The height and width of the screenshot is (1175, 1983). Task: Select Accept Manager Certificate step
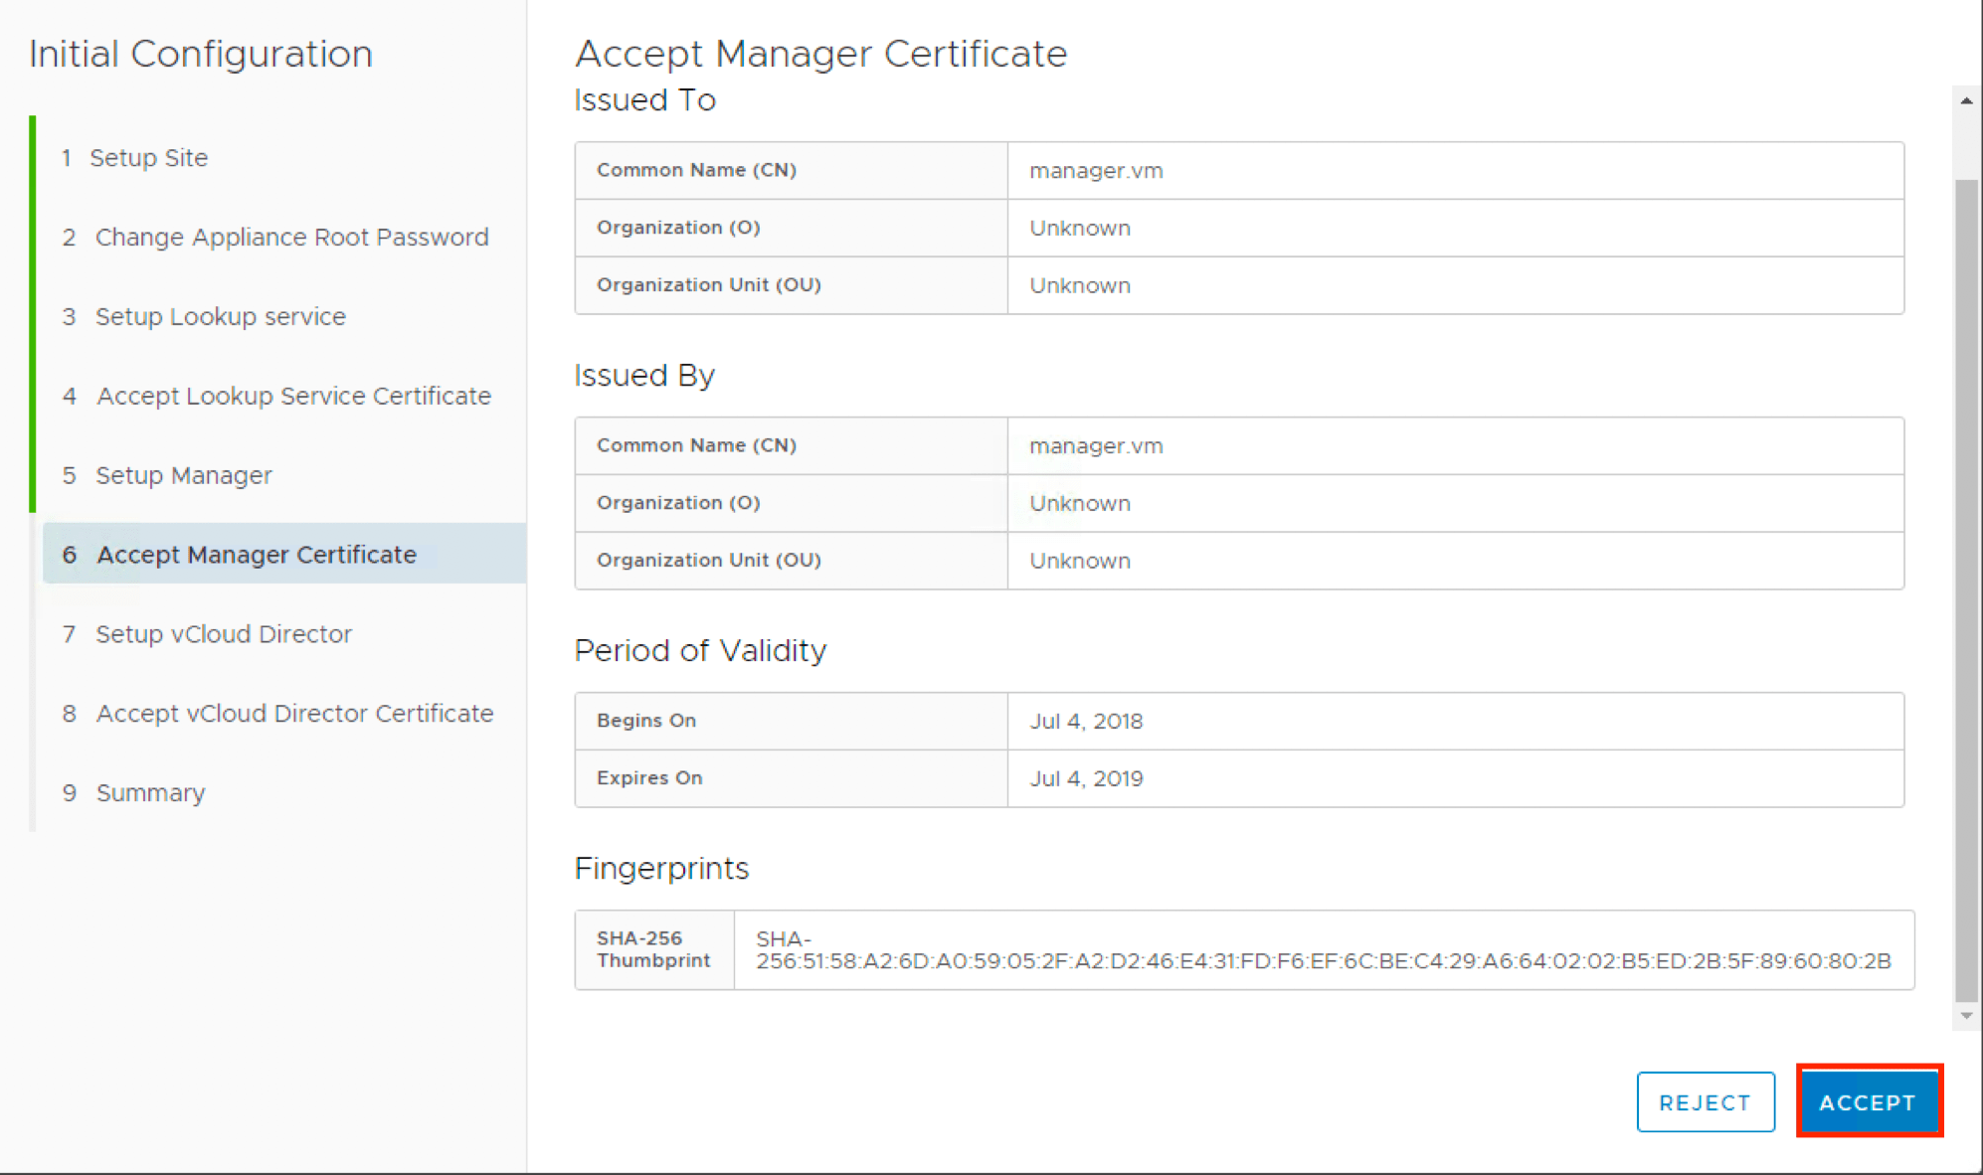pyautogui.click(x=256, y=555)
